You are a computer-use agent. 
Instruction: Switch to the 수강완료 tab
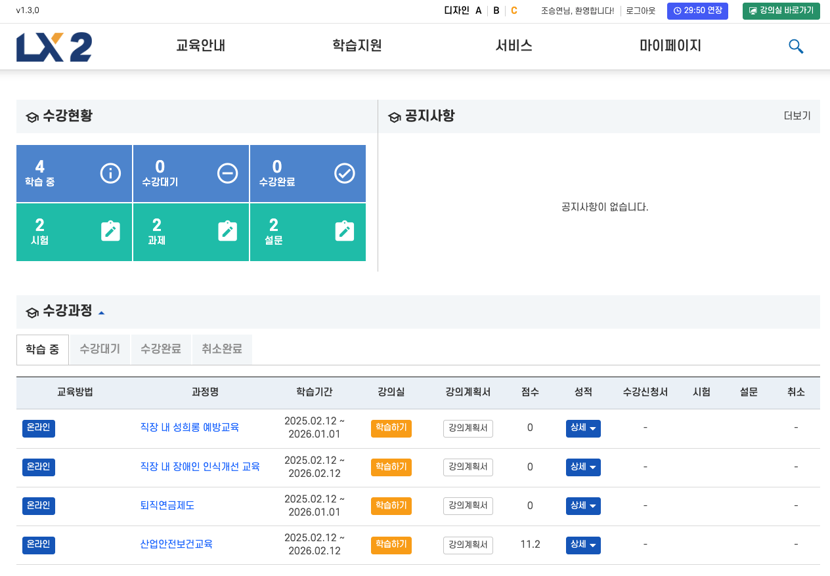tap(161, 349)
